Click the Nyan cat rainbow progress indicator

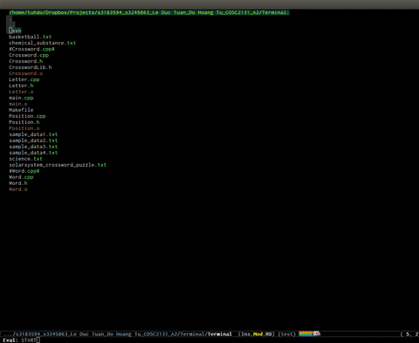pos(310,333)
